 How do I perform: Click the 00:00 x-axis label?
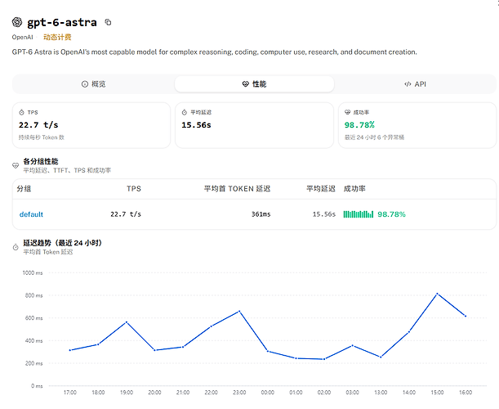268,393
